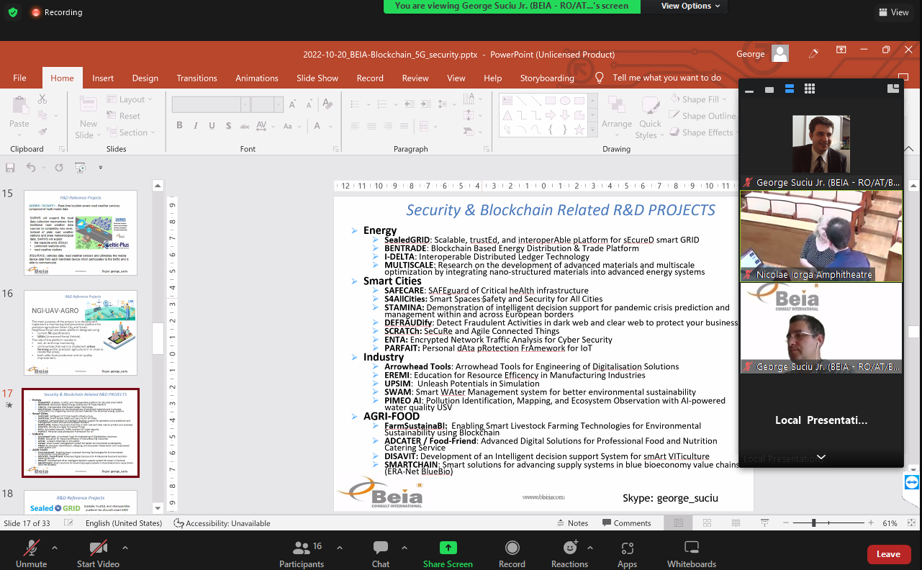Open the Reactions menu
922x570 pixels.
click(x=569, y=553)
